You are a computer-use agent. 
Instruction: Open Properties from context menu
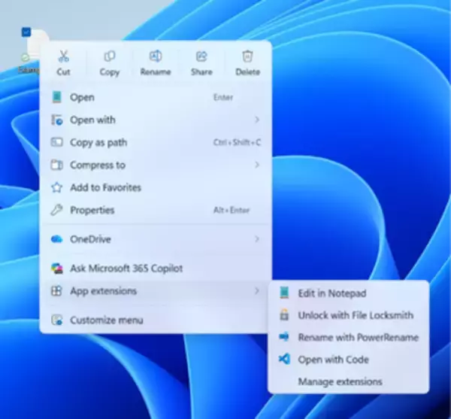156,210
